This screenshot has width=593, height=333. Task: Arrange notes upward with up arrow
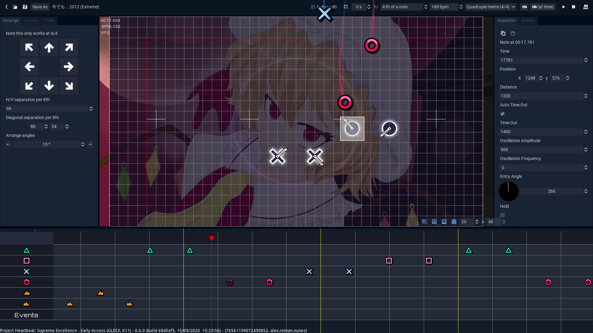tap(49, 47)
